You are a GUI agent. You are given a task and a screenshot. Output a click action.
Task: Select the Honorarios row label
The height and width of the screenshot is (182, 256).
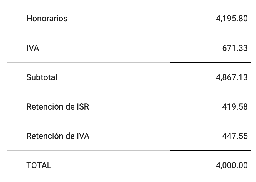tap(47, 19)
